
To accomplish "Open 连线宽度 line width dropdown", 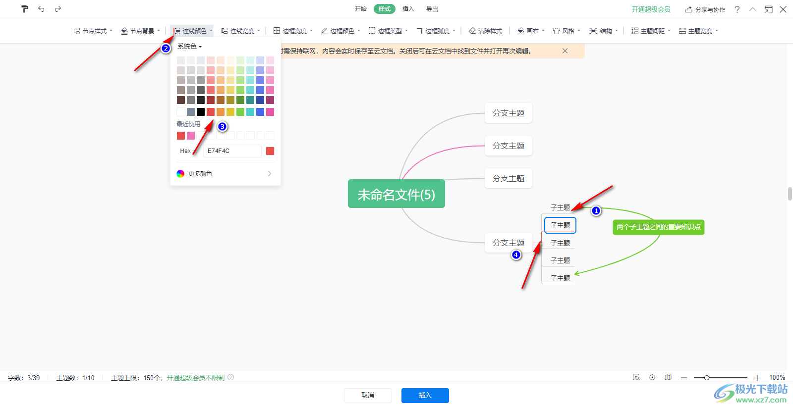I will [x=240, y=31].
